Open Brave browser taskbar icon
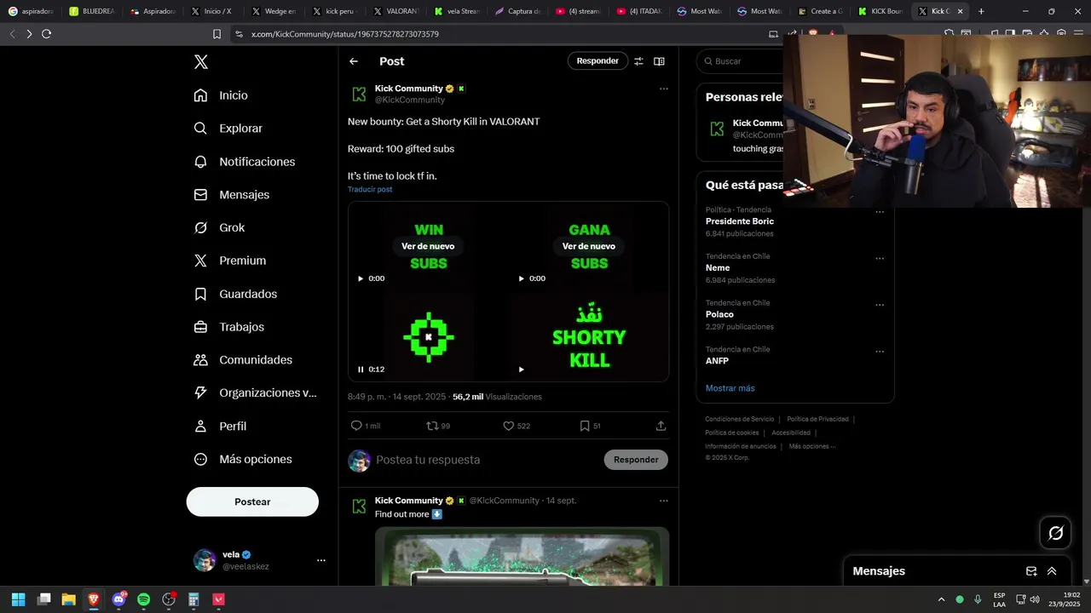1091x613 pixels. pyautogui.click(x=94, y=599)
